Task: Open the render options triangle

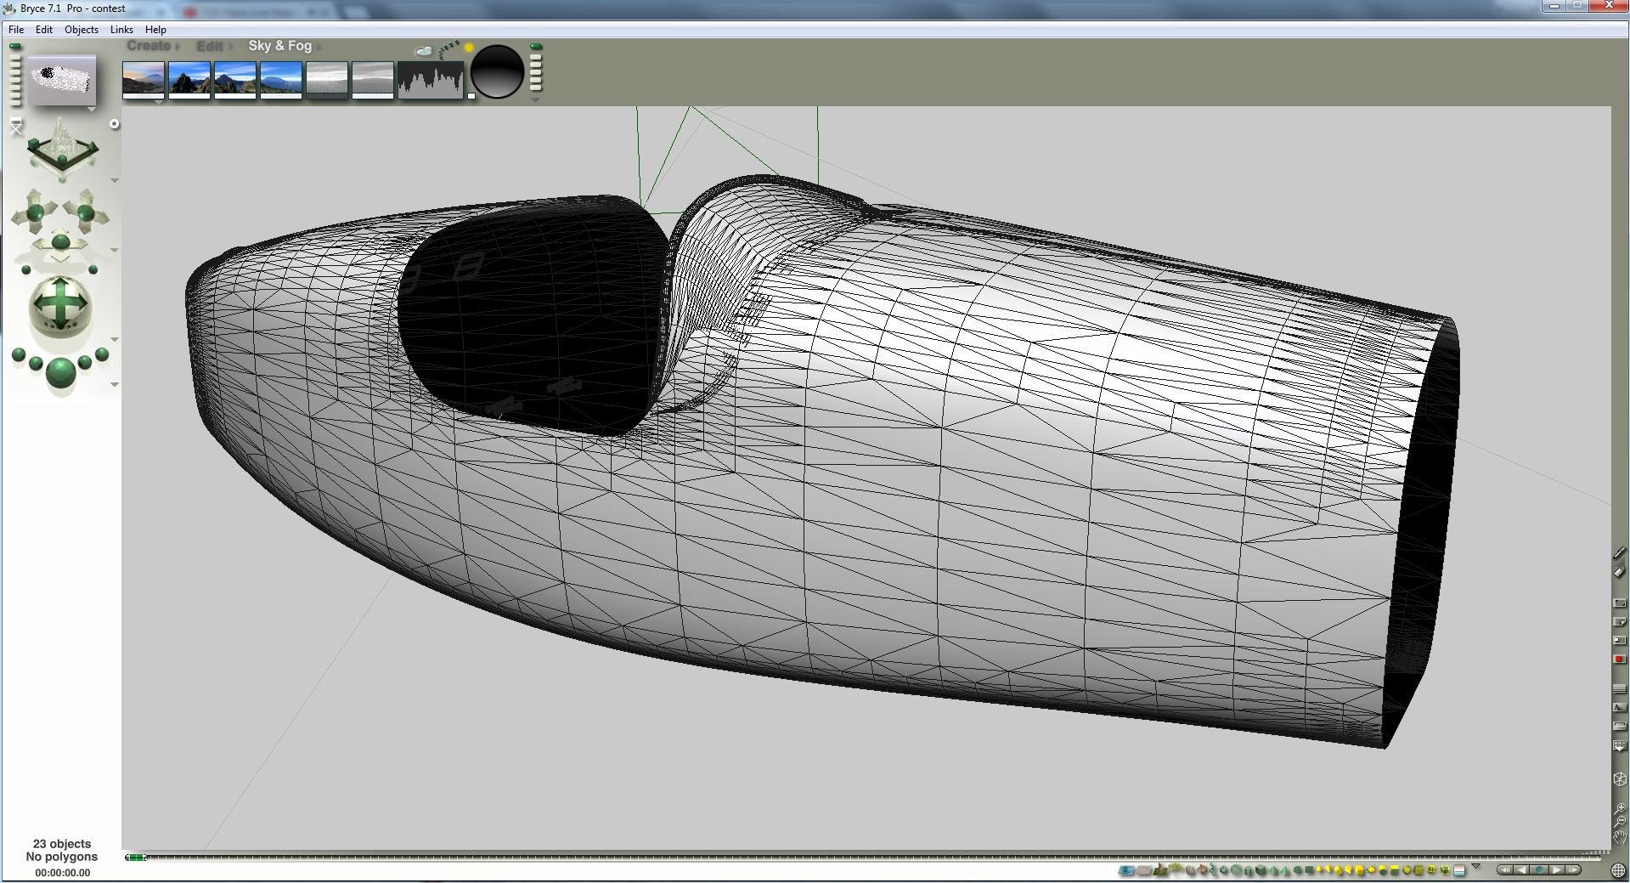Action: (115, 384)
